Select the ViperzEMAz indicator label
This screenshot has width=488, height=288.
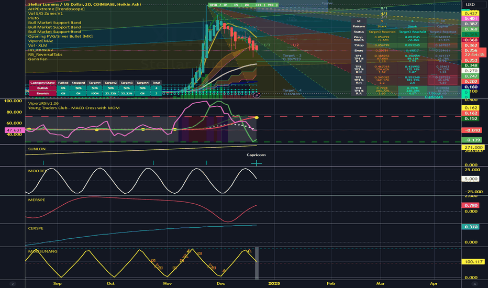pos(40,41)
